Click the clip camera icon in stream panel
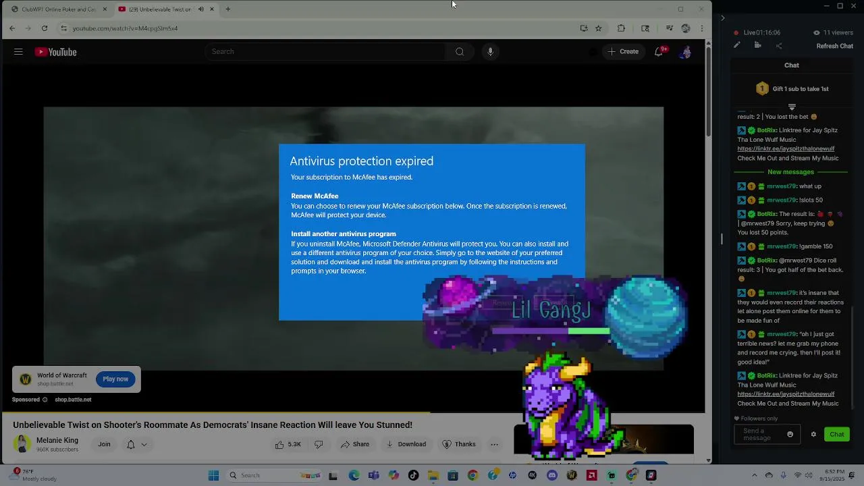Viewport: 864px width, 486px height. (x=758, y=46)
